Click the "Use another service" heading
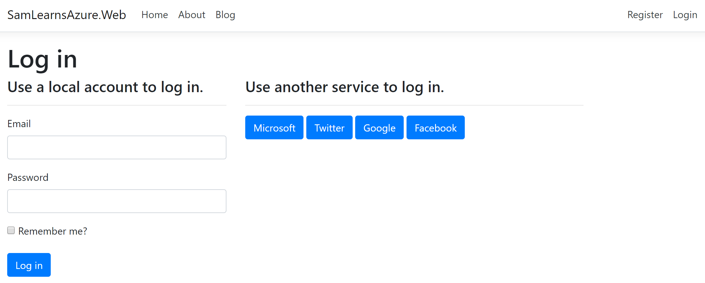This screenshot has height=283, width=705. tap(345, 87)
